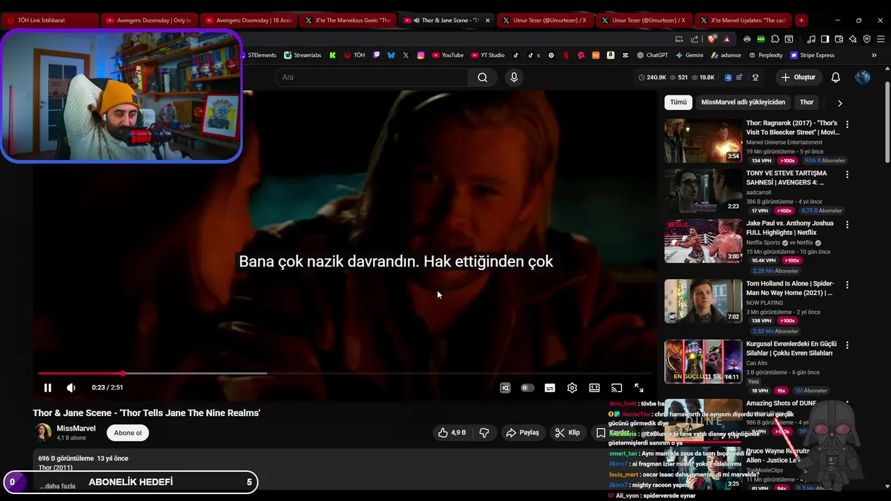Mute the video using the speaker icon
The height and width of the screenshot is (501, 891).
click(71, 388)
